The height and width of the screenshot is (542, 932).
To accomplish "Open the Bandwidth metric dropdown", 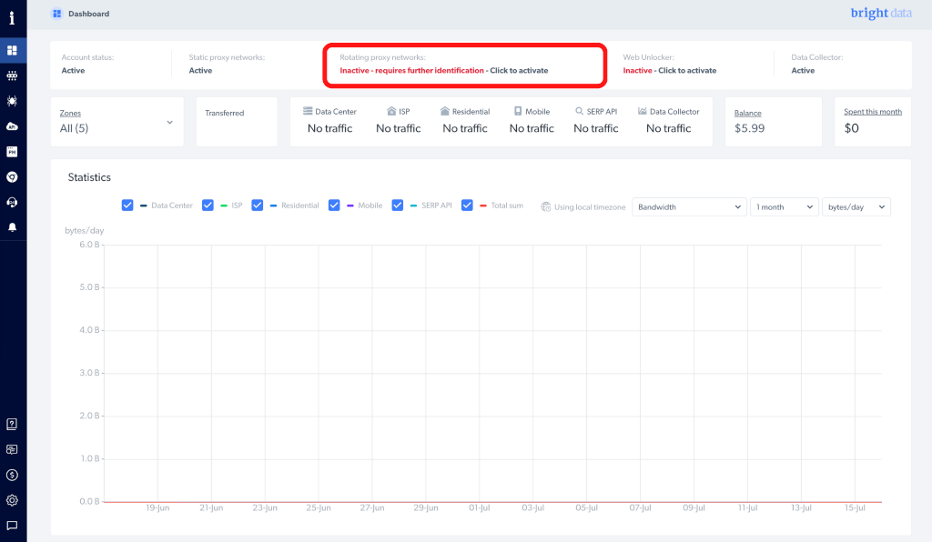I will coord(689,207).
